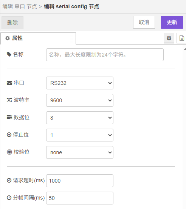Click the shuffle icon beside 波特率
Viewport: 186px width, 209px height.
(9, 100)
